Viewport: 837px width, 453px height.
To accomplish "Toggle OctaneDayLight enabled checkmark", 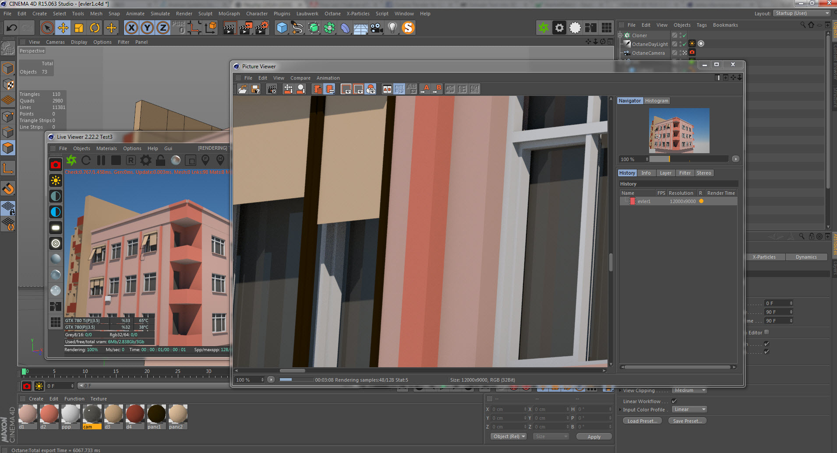I will tap(684, 44).
